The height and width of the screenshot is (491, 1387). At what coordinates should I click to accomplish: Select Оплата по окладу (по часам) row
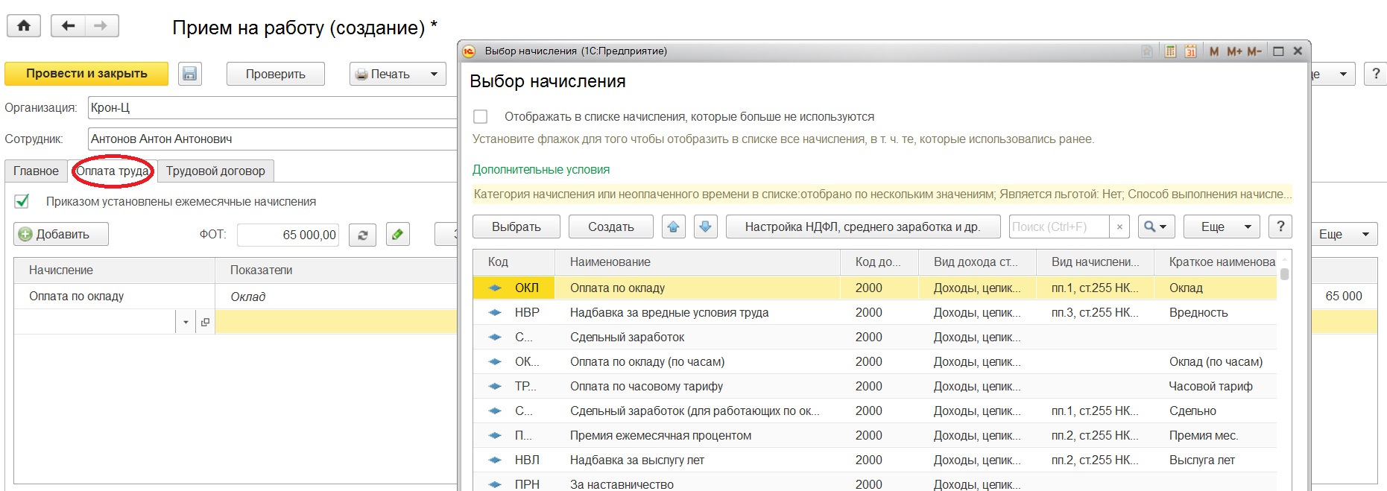pos(875,361)
